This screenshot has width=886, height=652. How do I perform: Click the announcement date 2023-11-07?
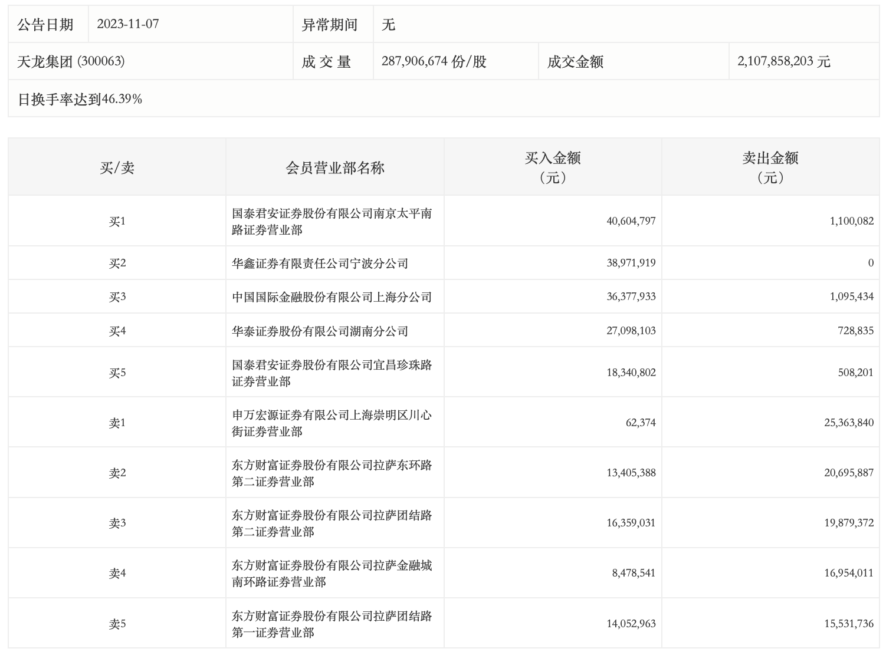(128, 24)
